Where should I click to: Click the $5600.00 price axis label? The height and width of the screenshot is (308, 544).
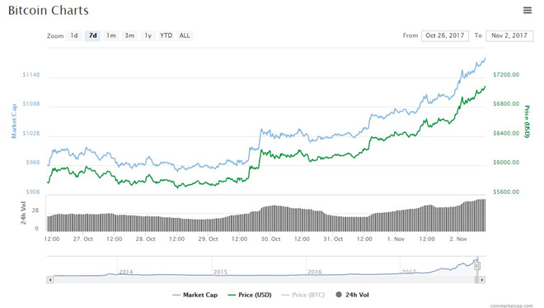coord(506,192)
